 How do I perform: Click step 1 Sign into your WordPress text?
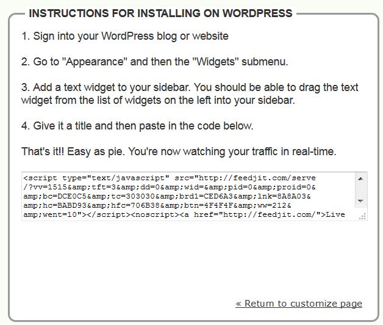coord(125,36)
